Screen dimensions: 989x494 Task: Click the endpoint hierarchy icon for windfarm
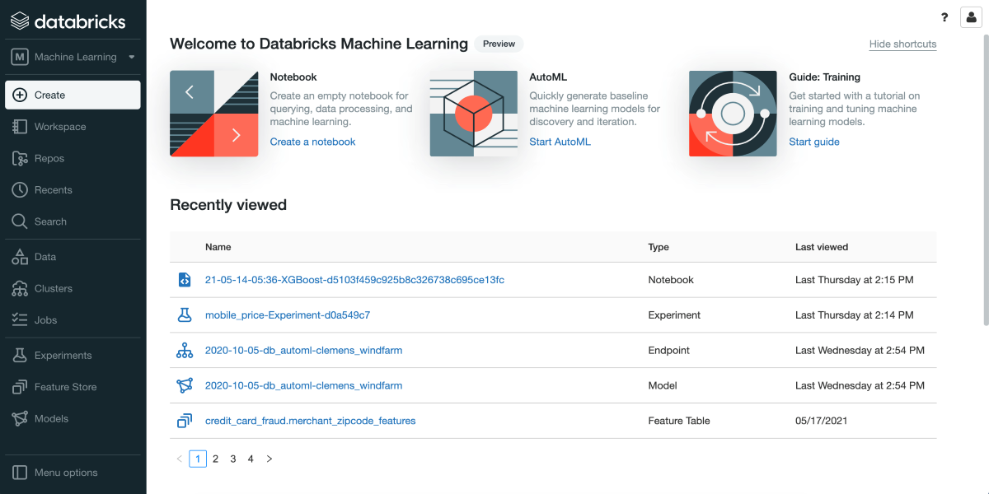click(x=185, y=351)
